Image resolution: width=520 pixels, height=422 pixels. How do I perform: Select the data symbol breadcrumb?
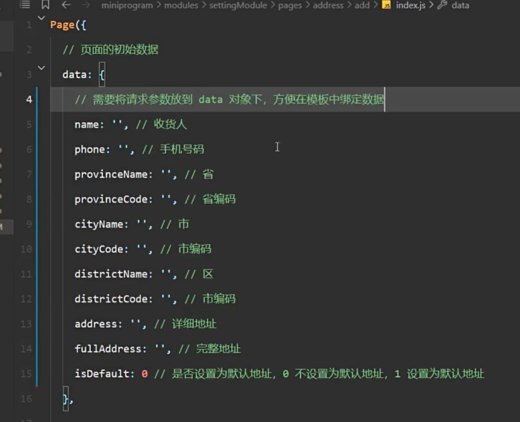click(x=460, y=5)
